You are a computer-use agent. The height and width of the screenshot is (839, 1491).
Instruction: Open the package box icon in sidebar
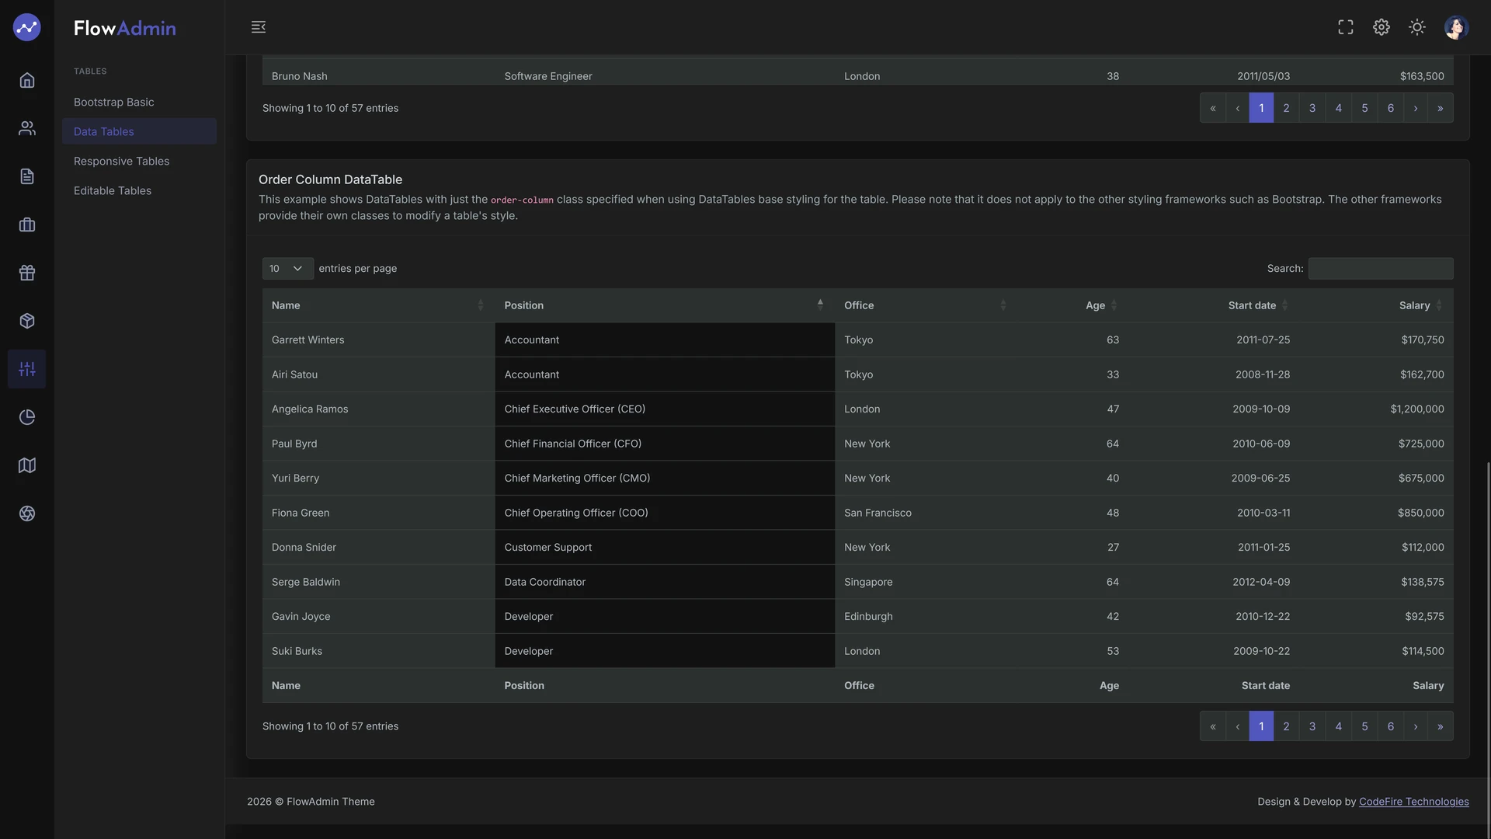click(x=27, y=321)
